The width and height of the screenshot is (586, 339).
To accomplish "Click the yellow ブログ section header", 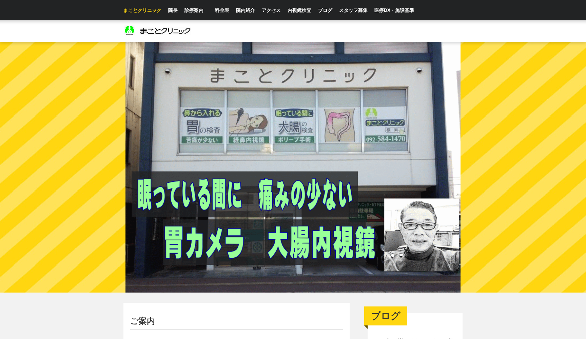I will (386, 315).
